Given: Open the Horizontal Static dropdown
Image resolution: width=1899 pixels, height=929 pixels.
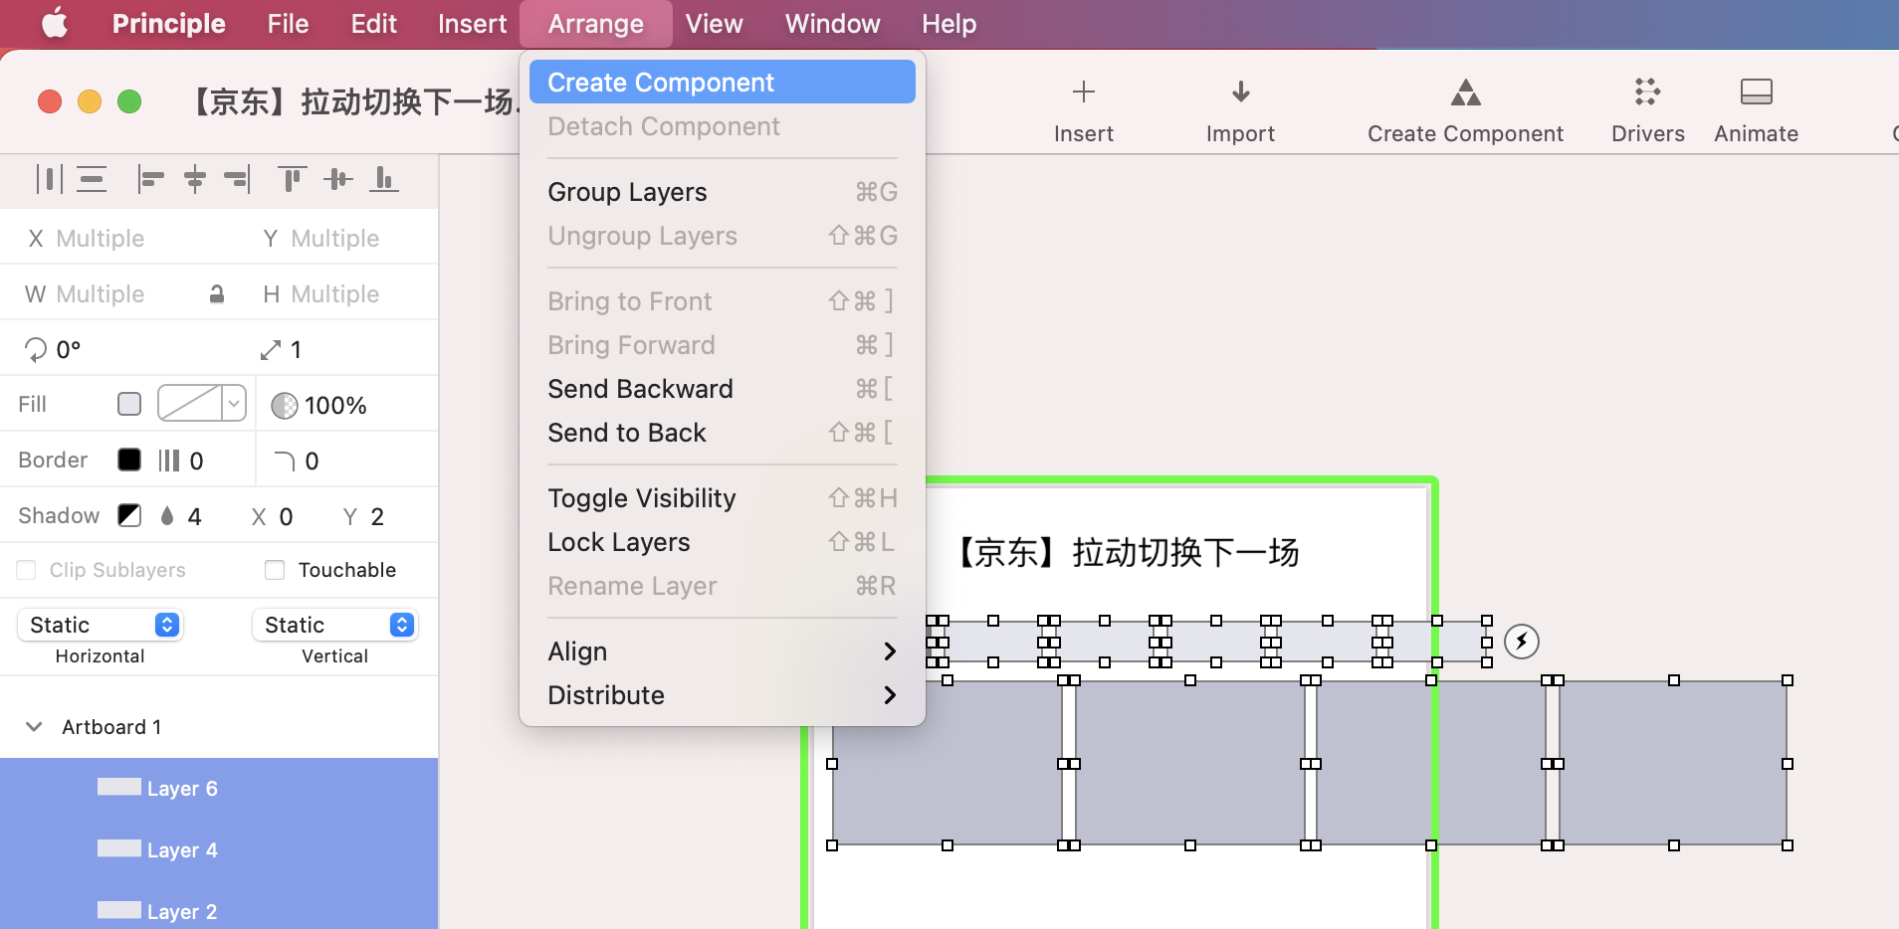Looking at the screenshot, I should click(x=100, y=625).
